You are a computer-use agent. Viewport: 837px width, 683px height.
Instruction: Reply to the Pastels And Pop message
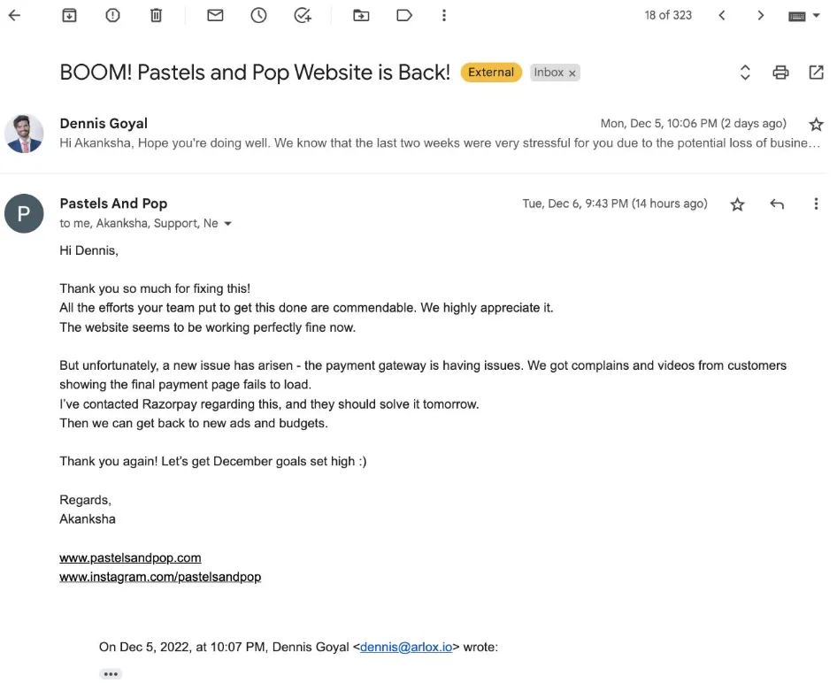pyautogui.click(x=777, y=204)
